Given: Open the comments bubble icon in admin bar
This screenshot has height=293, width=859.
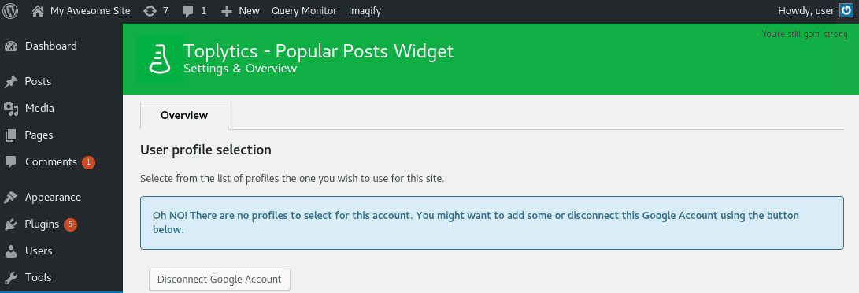Looking at the screenshot, I should point(188,12).
